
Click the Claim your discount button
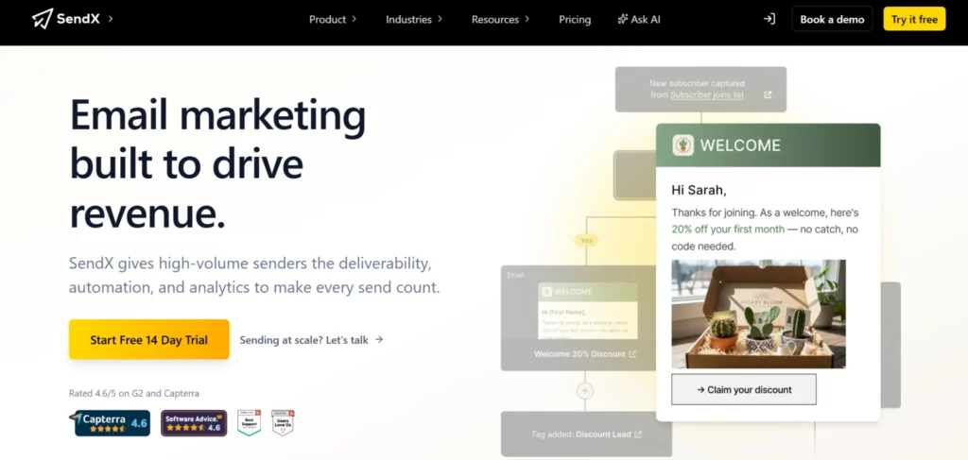click(744, 389)
